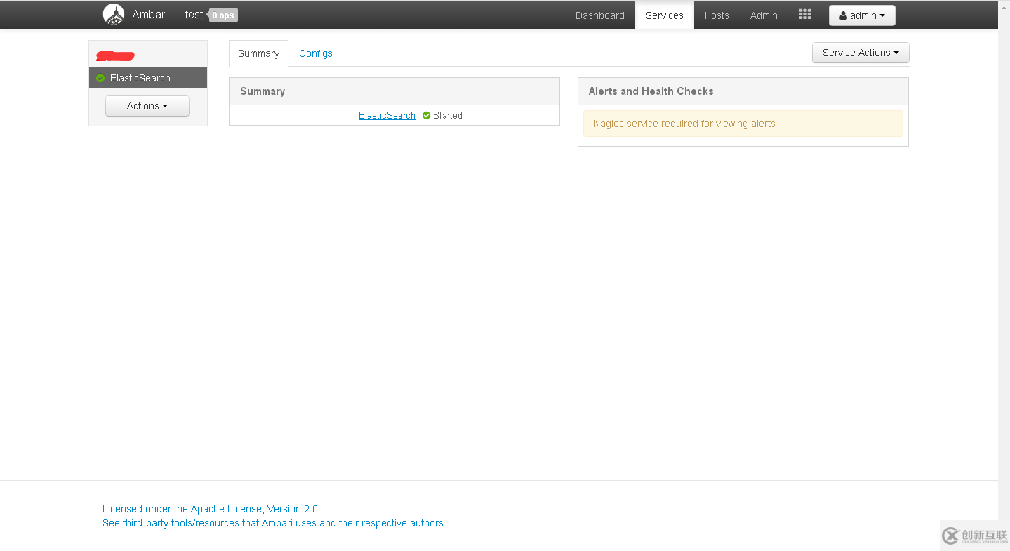Open the Hosts page
The image size is (1010, 551).
717,15
